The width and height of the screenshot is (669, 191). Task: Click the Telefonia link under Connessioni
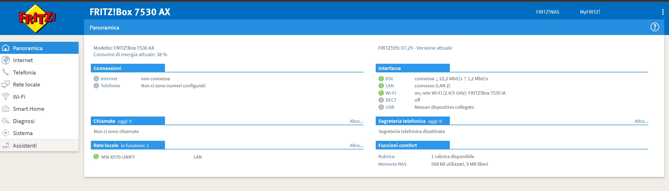[110, 86]
